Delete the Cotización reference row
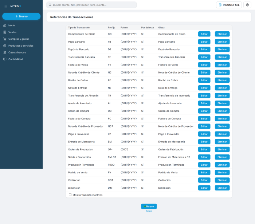The height and width of the screenshot is (224, 255). (222, 180)
